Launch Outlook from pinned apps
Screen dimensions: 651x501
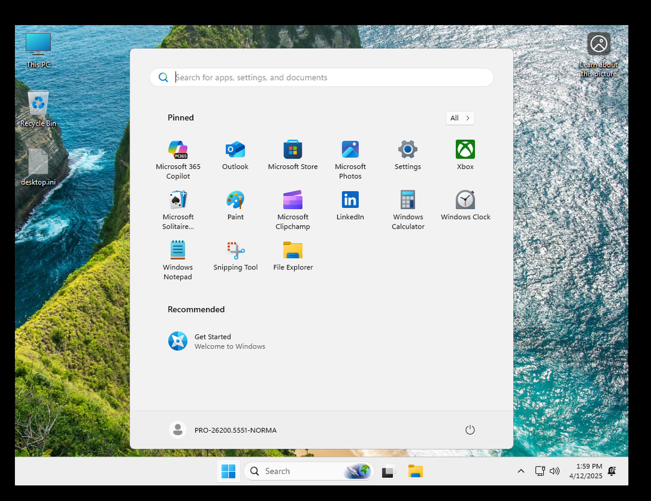(235, 155)
